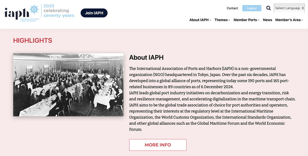Click the historic conference photo
Image resolution: width=308 pixels, height=156 pixels.
pyautogui.click(x=68, y=85)
